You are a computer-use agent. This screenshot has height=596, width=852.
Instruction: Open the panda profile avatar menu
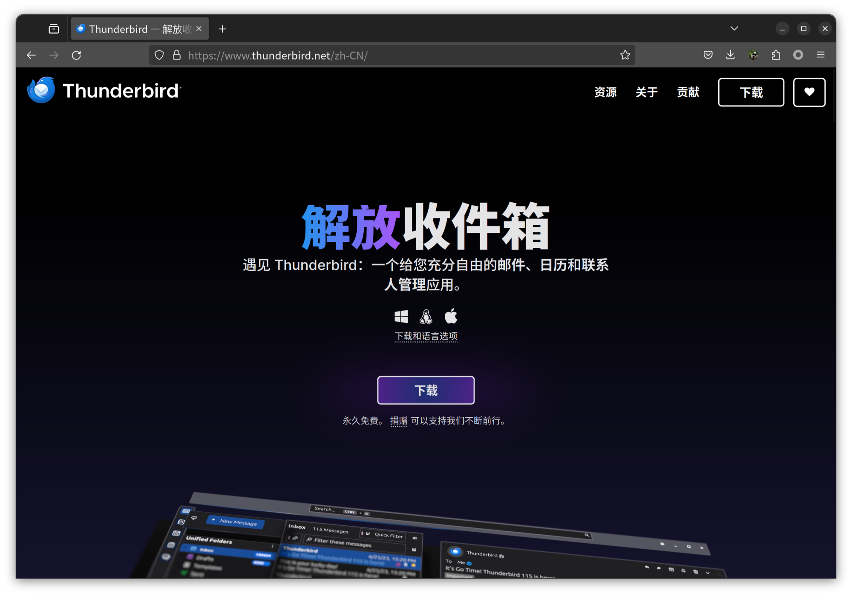pyautogui.click(x=753, y=55)
